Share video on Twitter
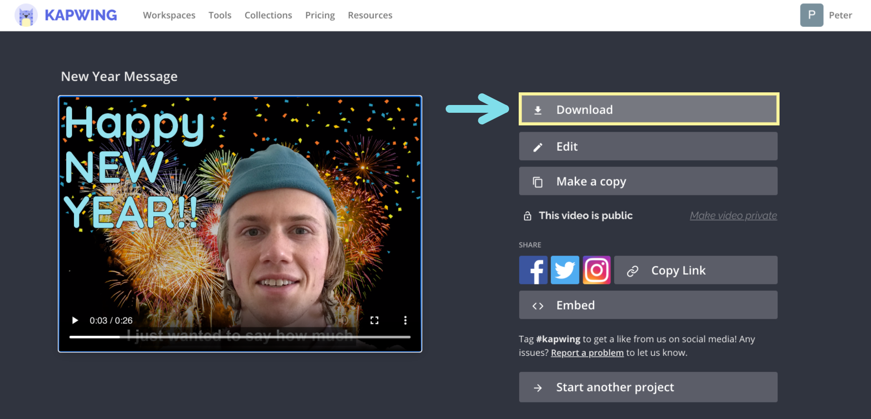The width and height of the screenshot is (871, 419). [x=565, y=270]
